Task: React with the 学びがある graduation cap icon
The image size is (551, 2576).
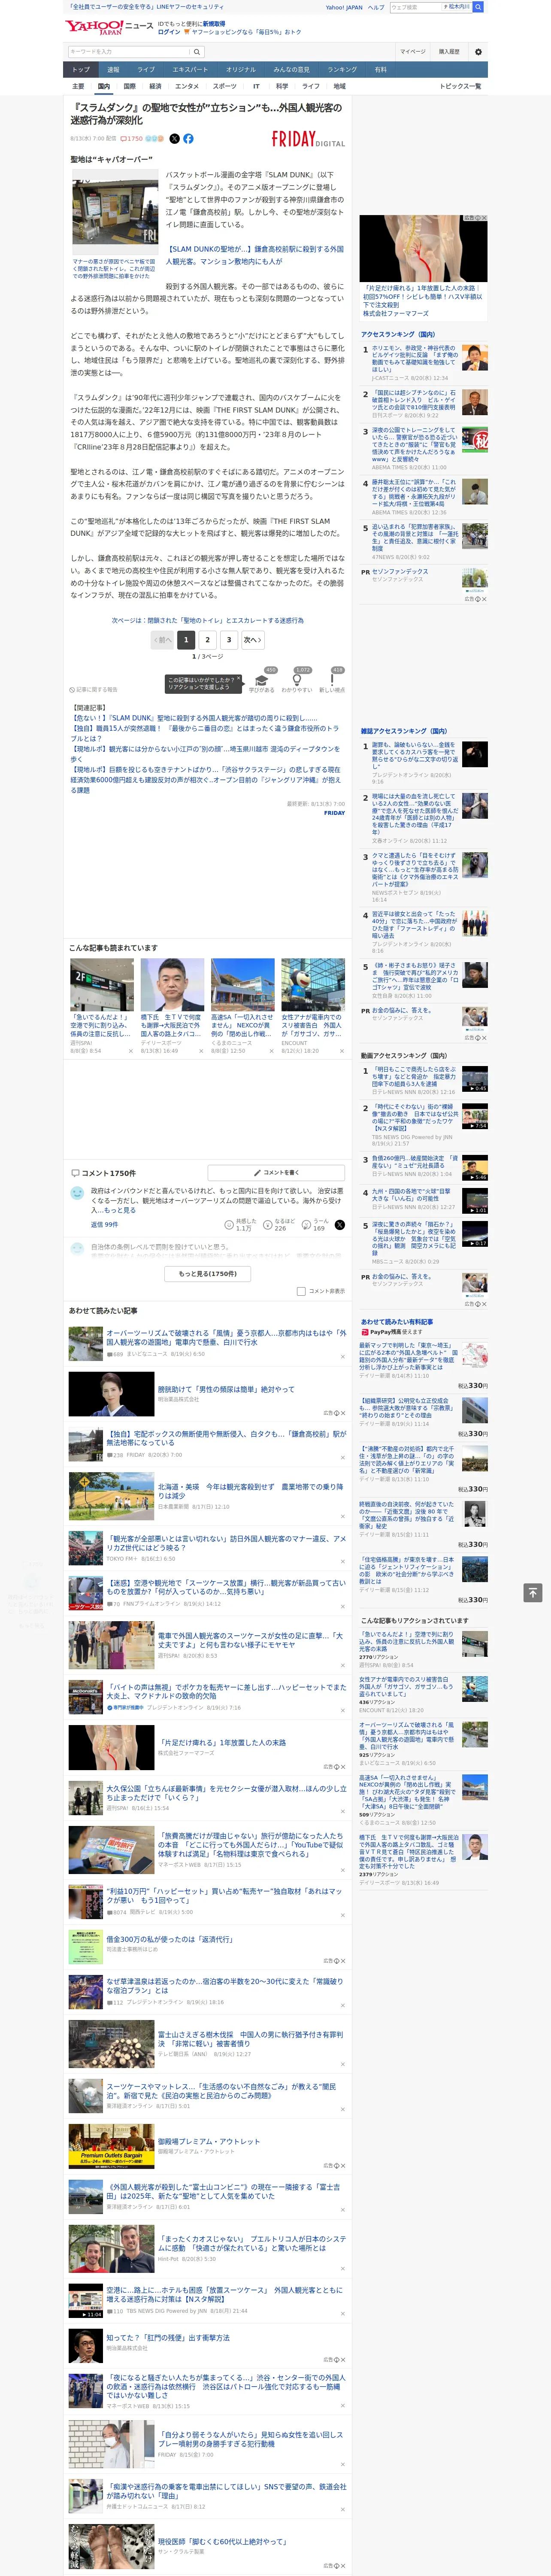Action: (x=262, y=681)
